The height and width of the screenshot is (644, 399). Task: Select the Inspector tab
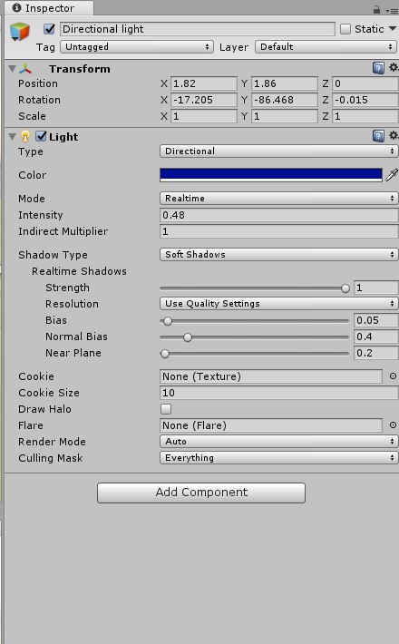pos(48,8)
